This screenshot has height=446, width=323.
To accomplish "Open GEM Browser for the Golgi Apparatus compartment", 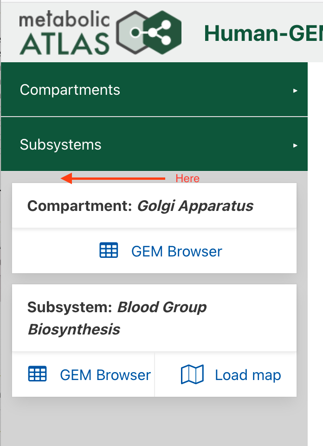I will coord(176,251).
